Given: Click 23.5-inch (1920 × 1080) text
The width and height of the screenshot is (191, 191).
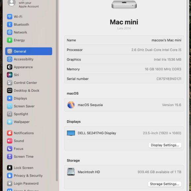Looking at the screenshot, I should pyautogui.click(x=162, y=133).
